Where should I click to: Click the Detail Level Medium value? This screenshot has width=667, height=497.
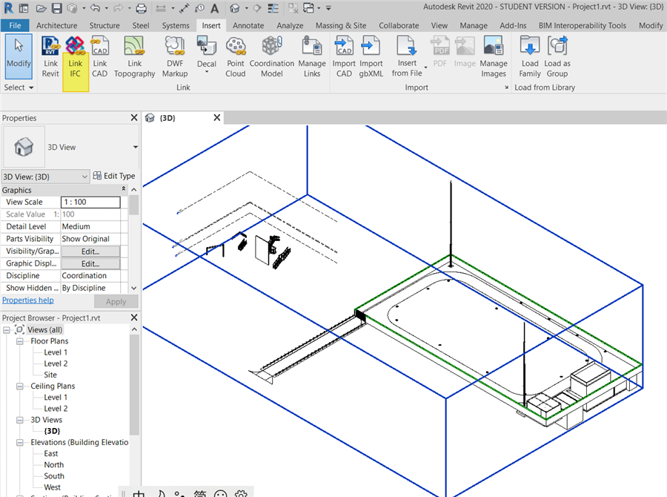90,226
